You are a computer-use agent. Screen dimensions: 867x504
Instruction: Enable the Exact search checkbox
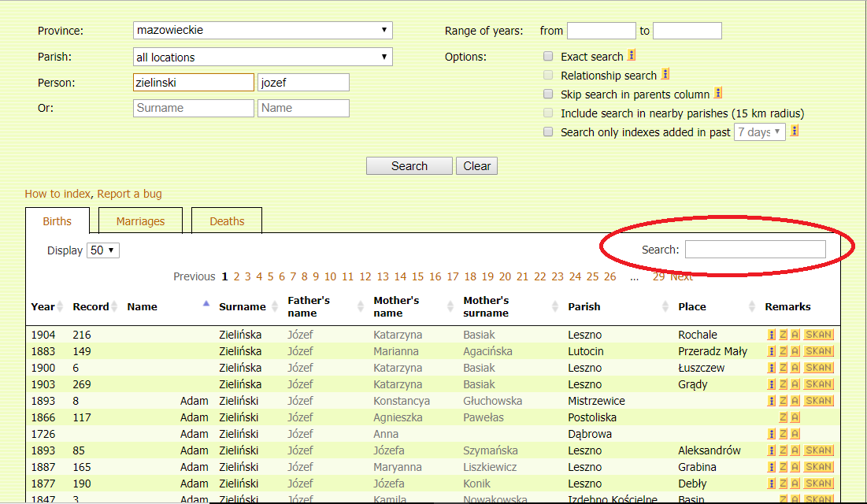548,57
